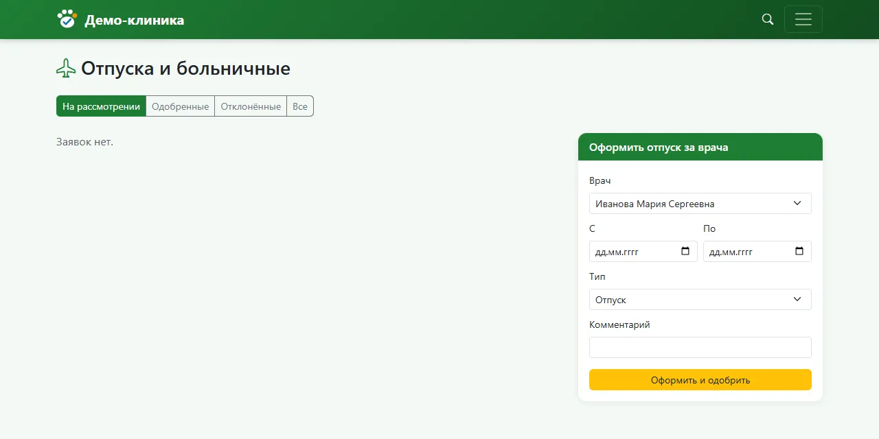The image size is (879, 439).
Task: Click the Оформить и одобрить button
Action: [x=700, y=379]
